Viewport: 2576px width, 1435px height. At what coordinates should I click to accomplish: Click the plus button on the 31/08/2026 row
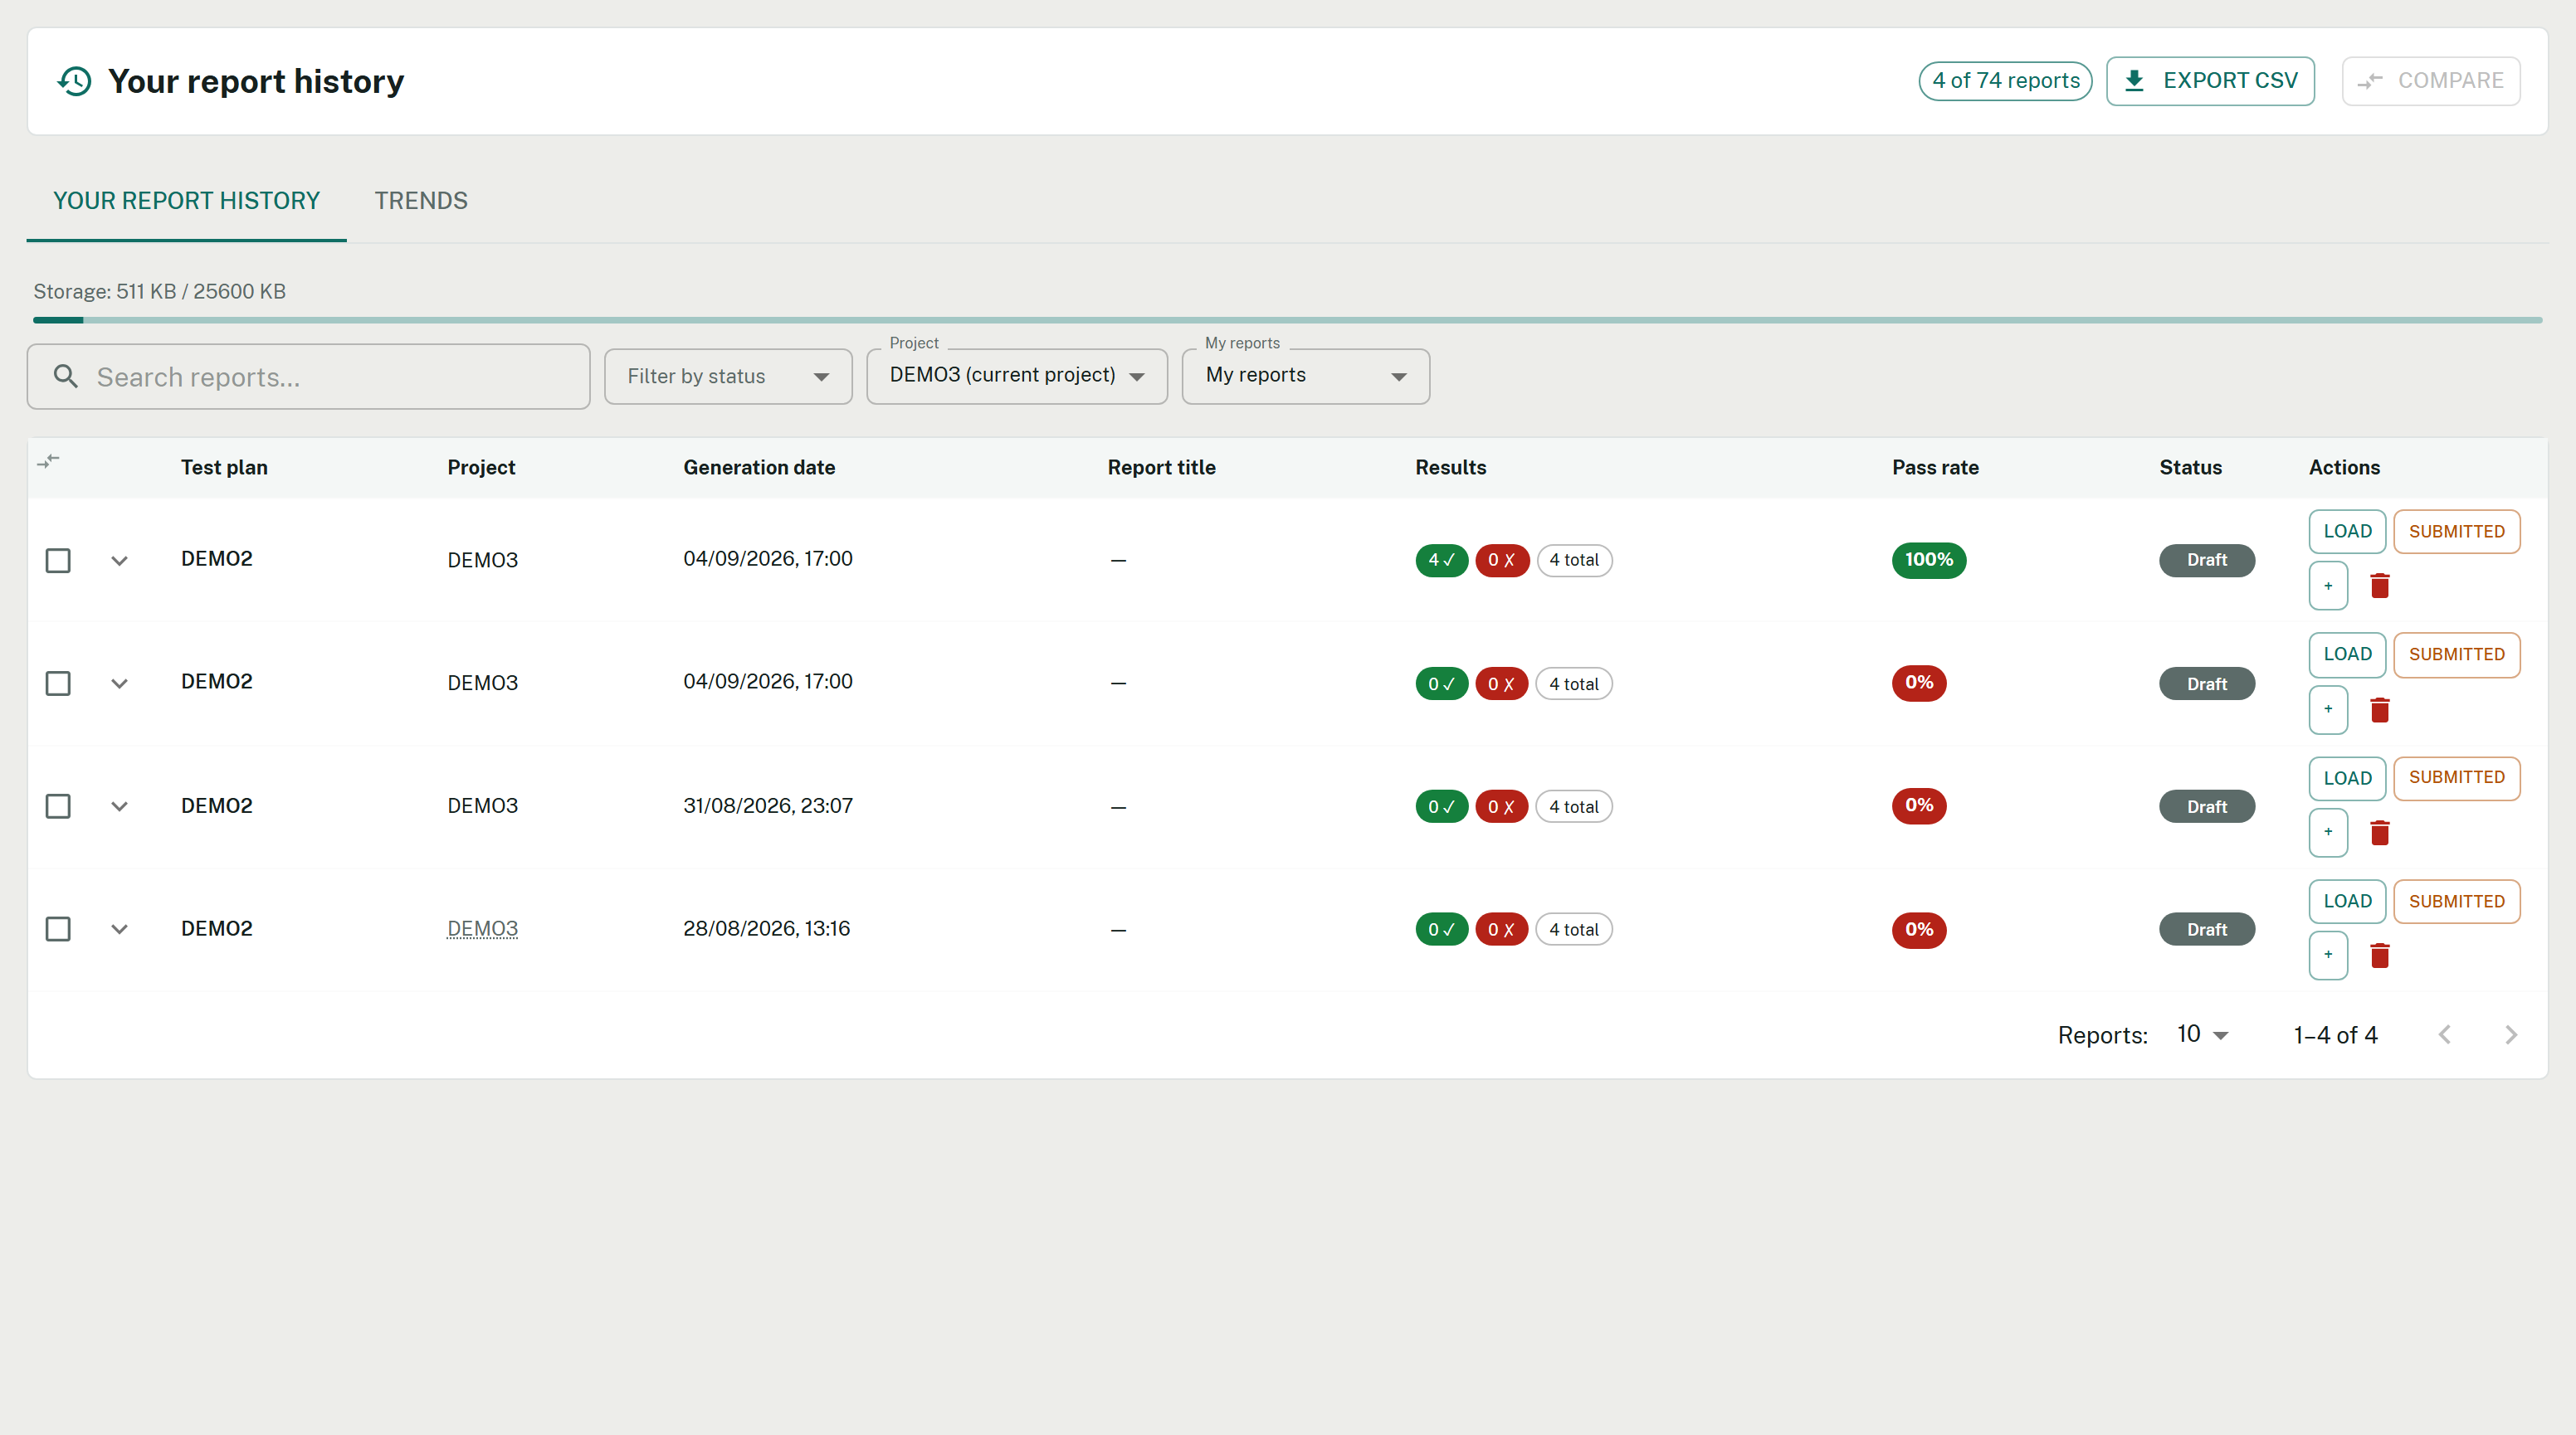pos(2328,833)
